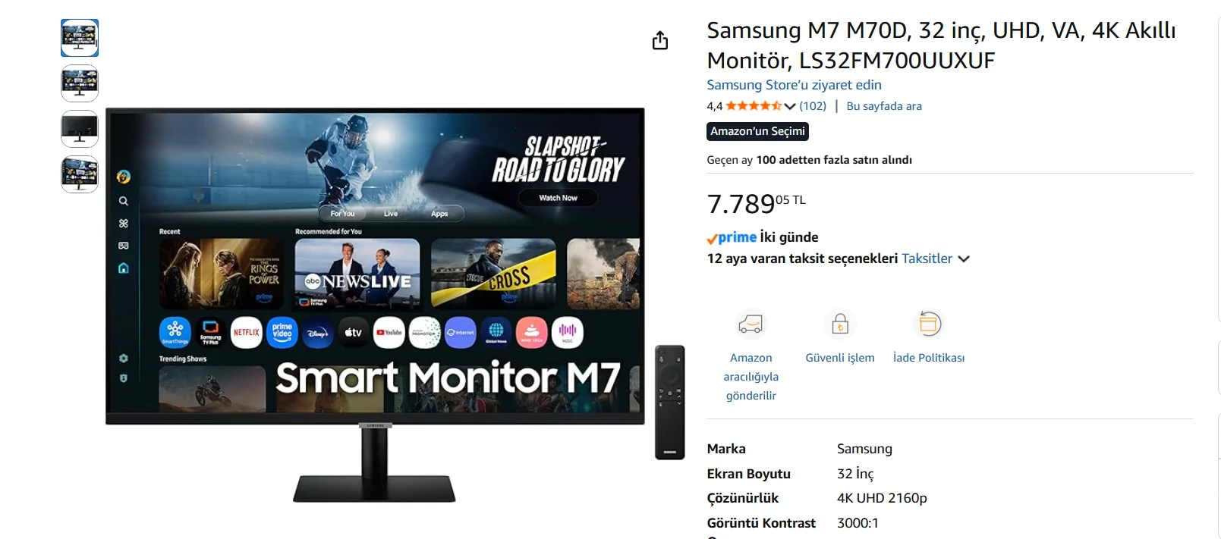
Task: Select the fourth product thumbnail
Action: pos(80,174)
